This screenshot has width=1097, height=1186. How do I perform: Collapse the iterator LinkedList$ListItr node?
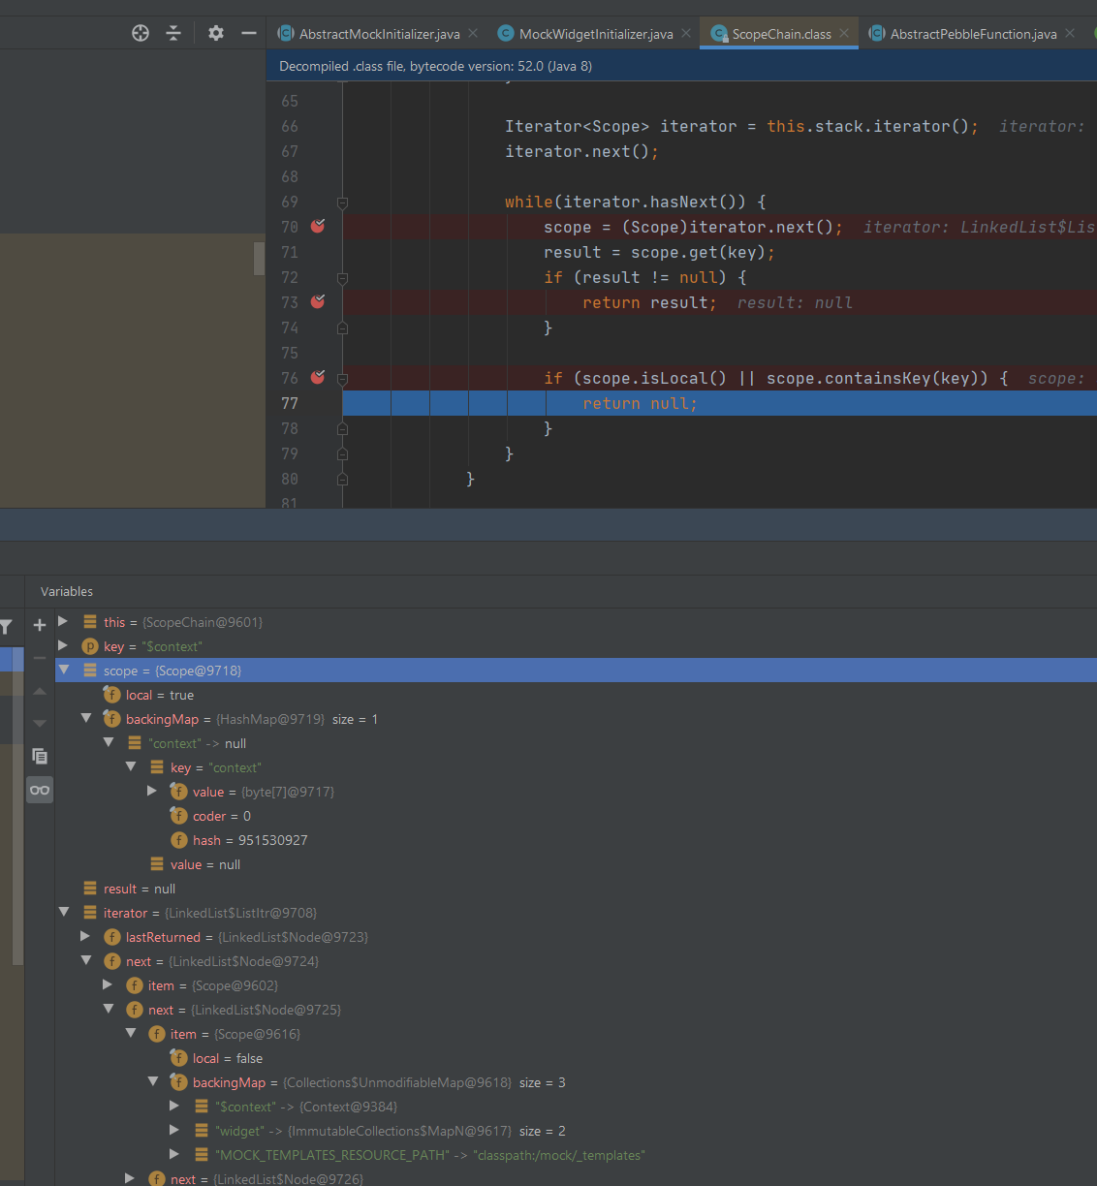[x=64, y=912]
